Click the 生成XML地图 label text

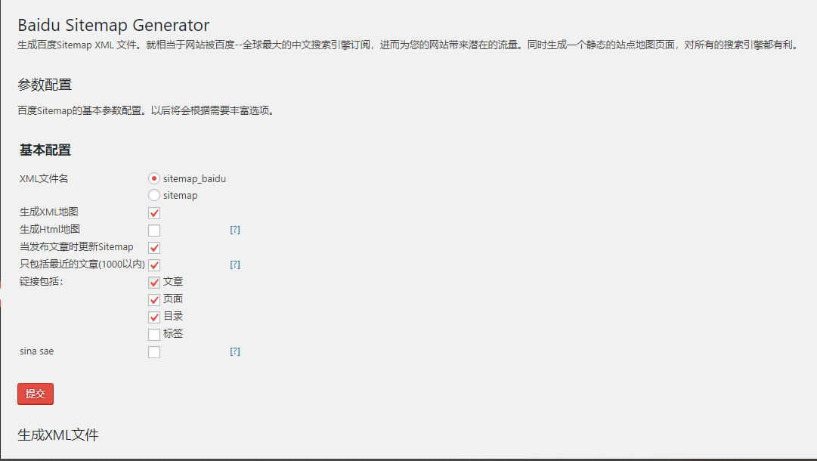(x=49, y=212)
